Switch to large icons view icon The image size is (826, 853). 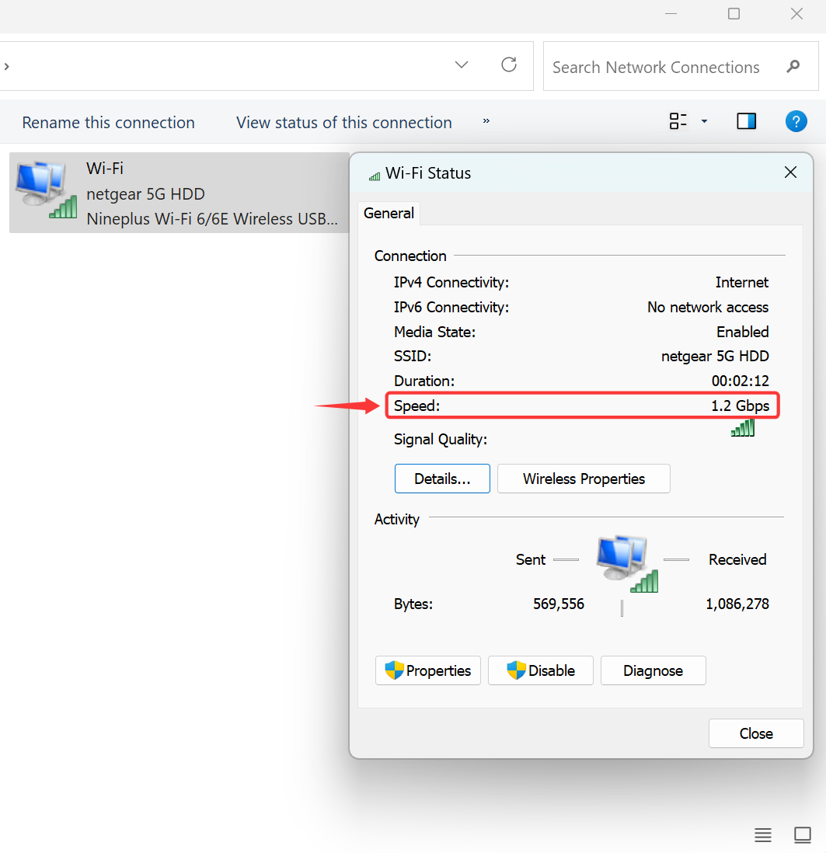[x=802, y=834]
